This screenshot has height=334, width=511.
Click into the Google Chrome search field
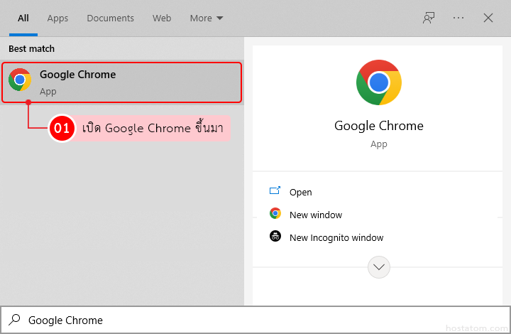[x=213, y=320]
